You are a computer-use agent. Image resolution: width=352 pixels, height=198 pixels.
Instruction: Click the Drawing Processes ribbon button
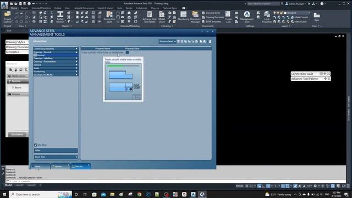(213, 17)
